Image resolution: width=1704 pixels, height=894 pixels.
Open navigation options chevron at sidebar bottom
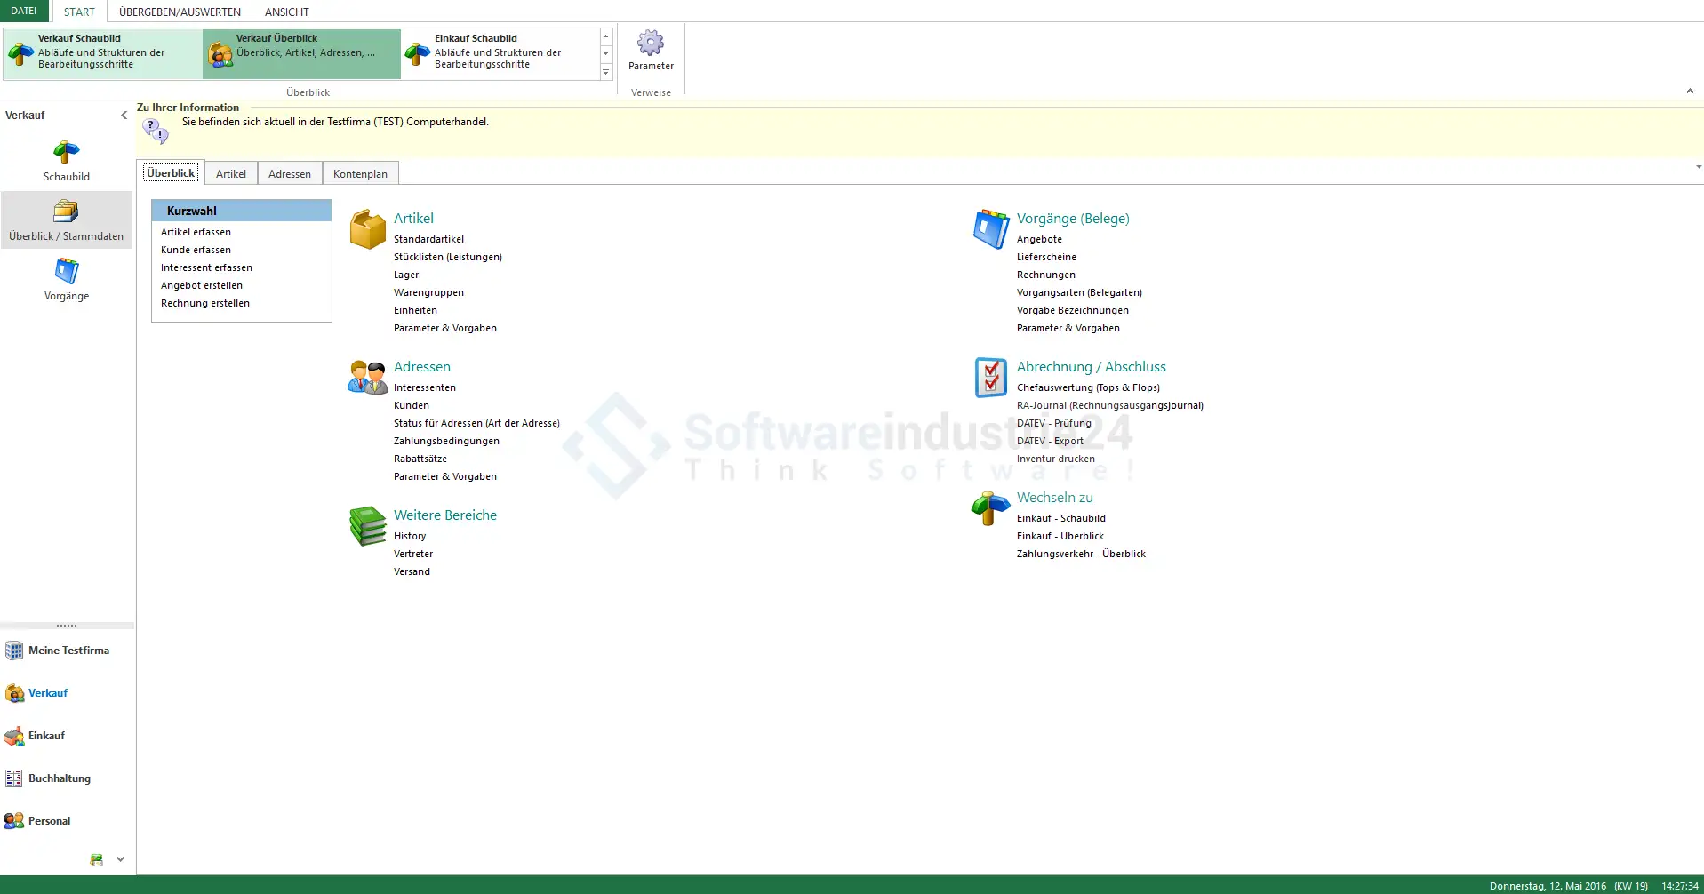click(x=120, y=859)
